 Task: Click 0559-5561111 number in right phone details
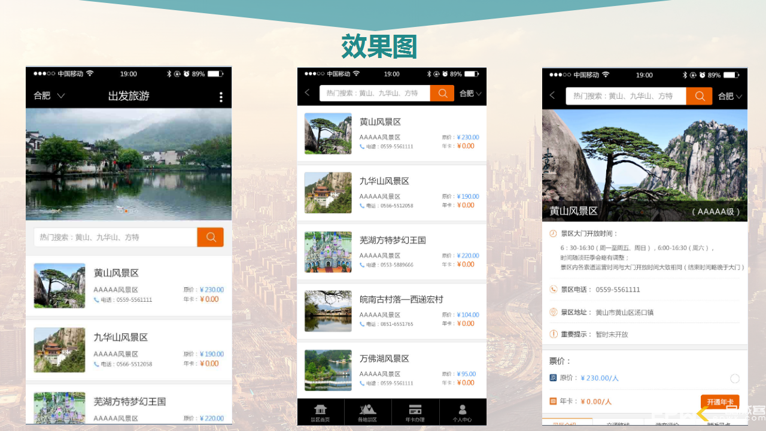click(x=618, y=290)
